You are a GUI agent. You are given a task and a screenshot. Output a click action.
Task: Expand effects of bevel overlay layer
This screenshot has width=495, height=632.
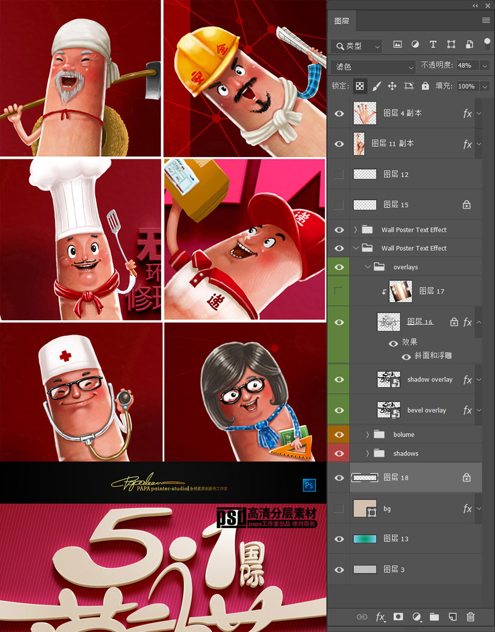[479, 410]
